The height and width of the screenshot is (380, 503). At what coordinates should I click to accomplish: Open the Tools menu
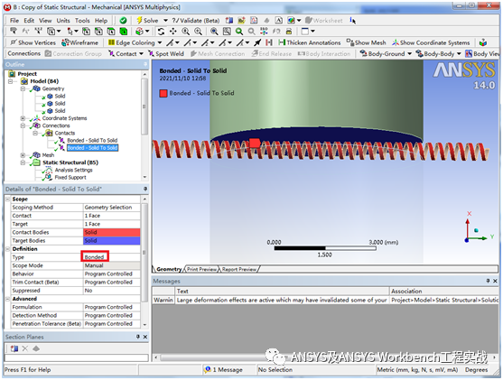(x=82, y=21)
